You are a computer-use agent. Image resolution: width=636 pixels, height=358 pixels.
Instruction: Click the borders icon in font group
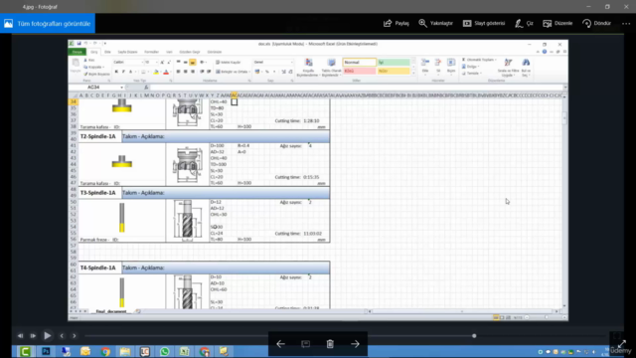(143, 72)
